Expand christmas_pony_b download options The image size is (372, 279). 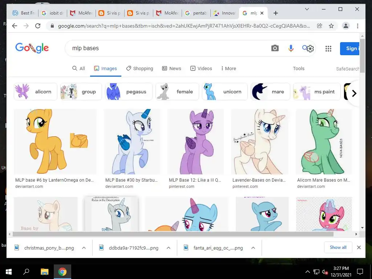84,248
